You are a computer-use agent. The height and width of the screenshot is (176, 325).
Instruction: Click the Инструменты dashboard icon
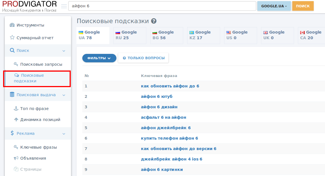[x=12, y=25]
